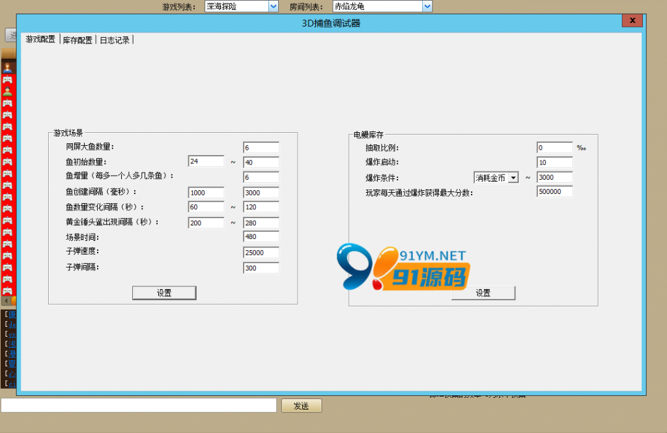
Task: Select the 子弹速度 input field
Action: pyautogui.click(x=261, y=253)
